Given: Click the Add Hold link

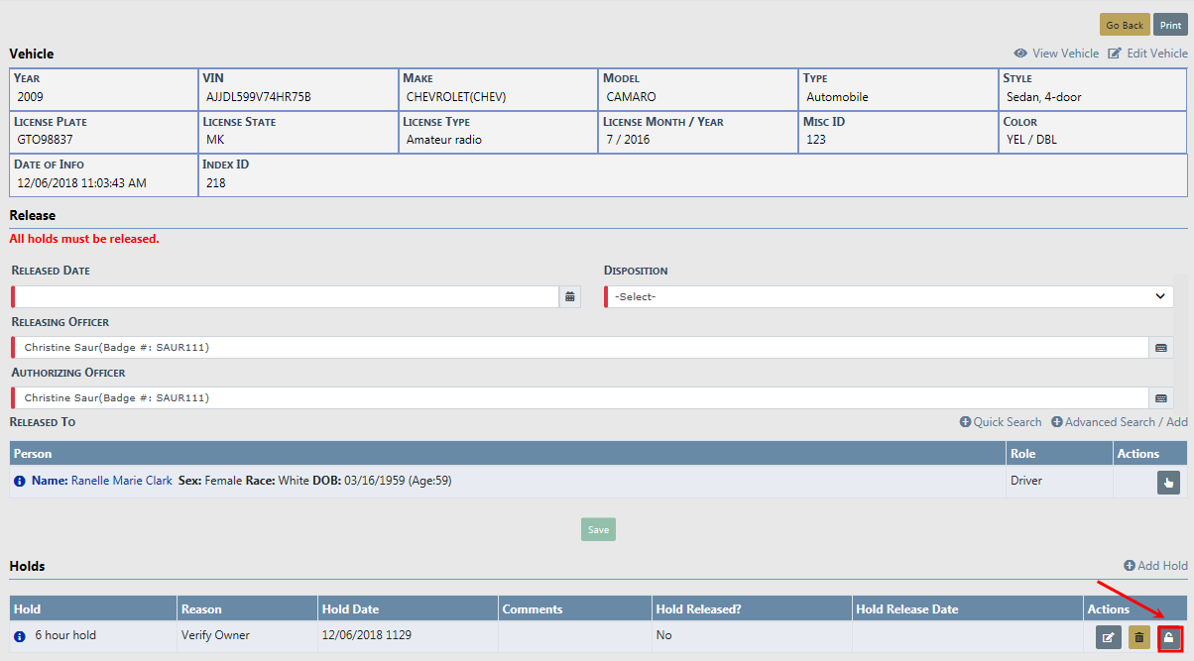Looking at the screenshot, I should 1155,566.
